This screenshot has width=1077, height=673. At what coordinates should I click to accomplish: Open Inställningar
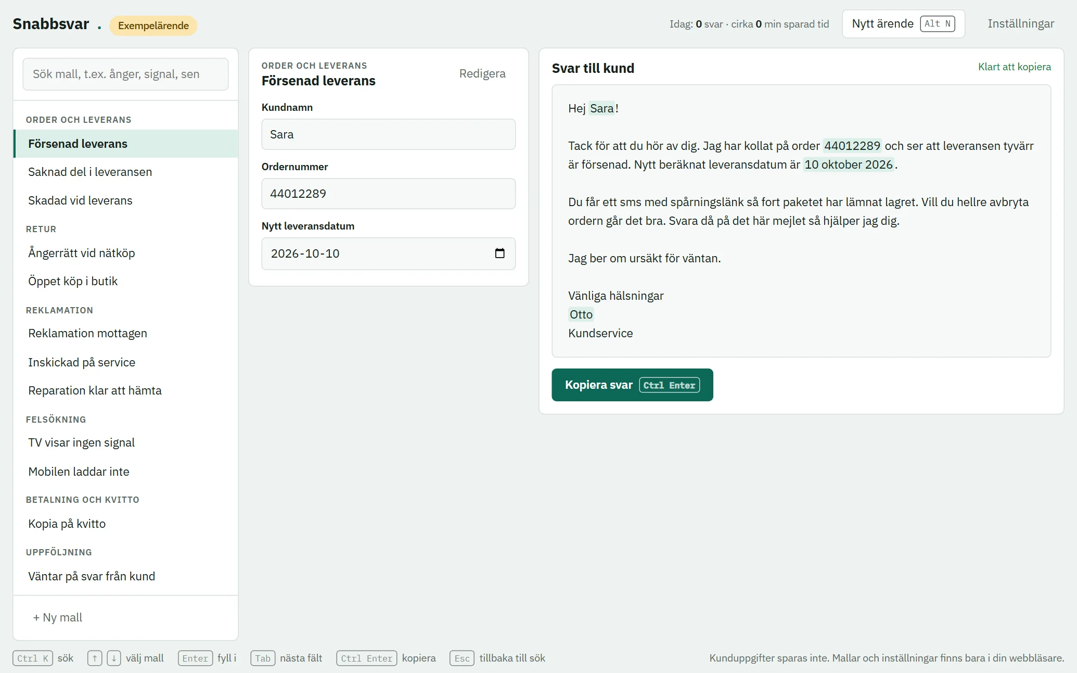(x=1021, y=24)
